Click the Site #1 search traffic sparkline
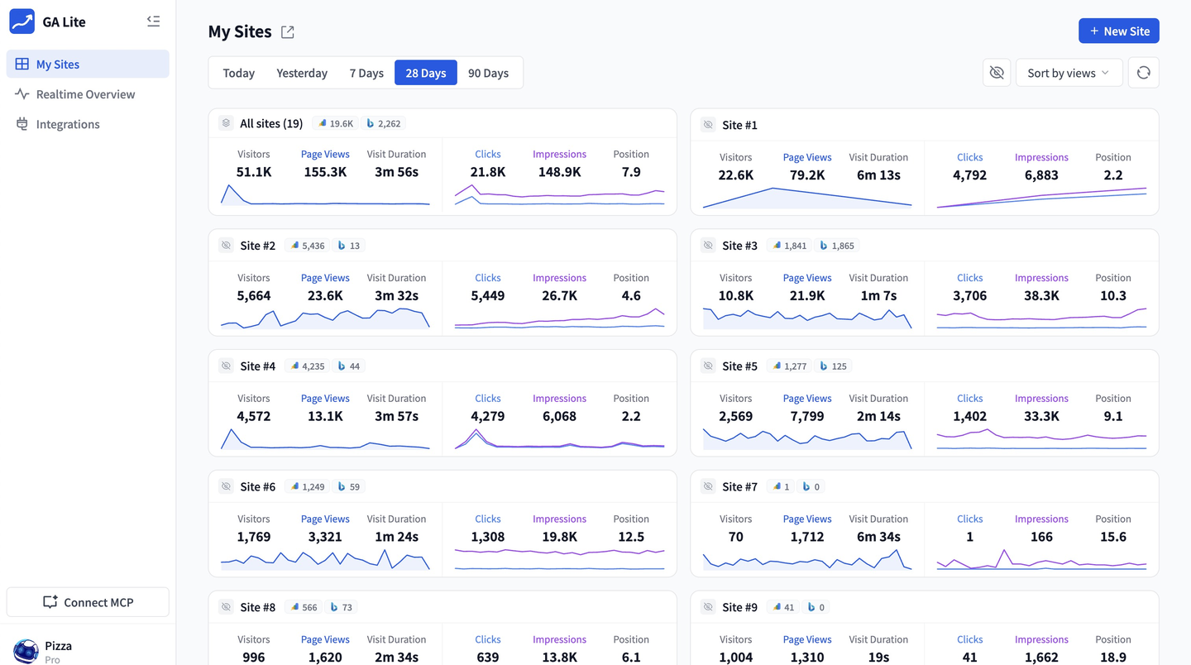 click(x=1041, y=197)
